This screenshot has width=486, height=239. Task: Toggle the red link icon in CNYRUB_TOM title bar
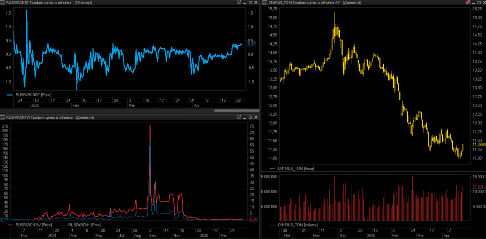tap(468, 2)
